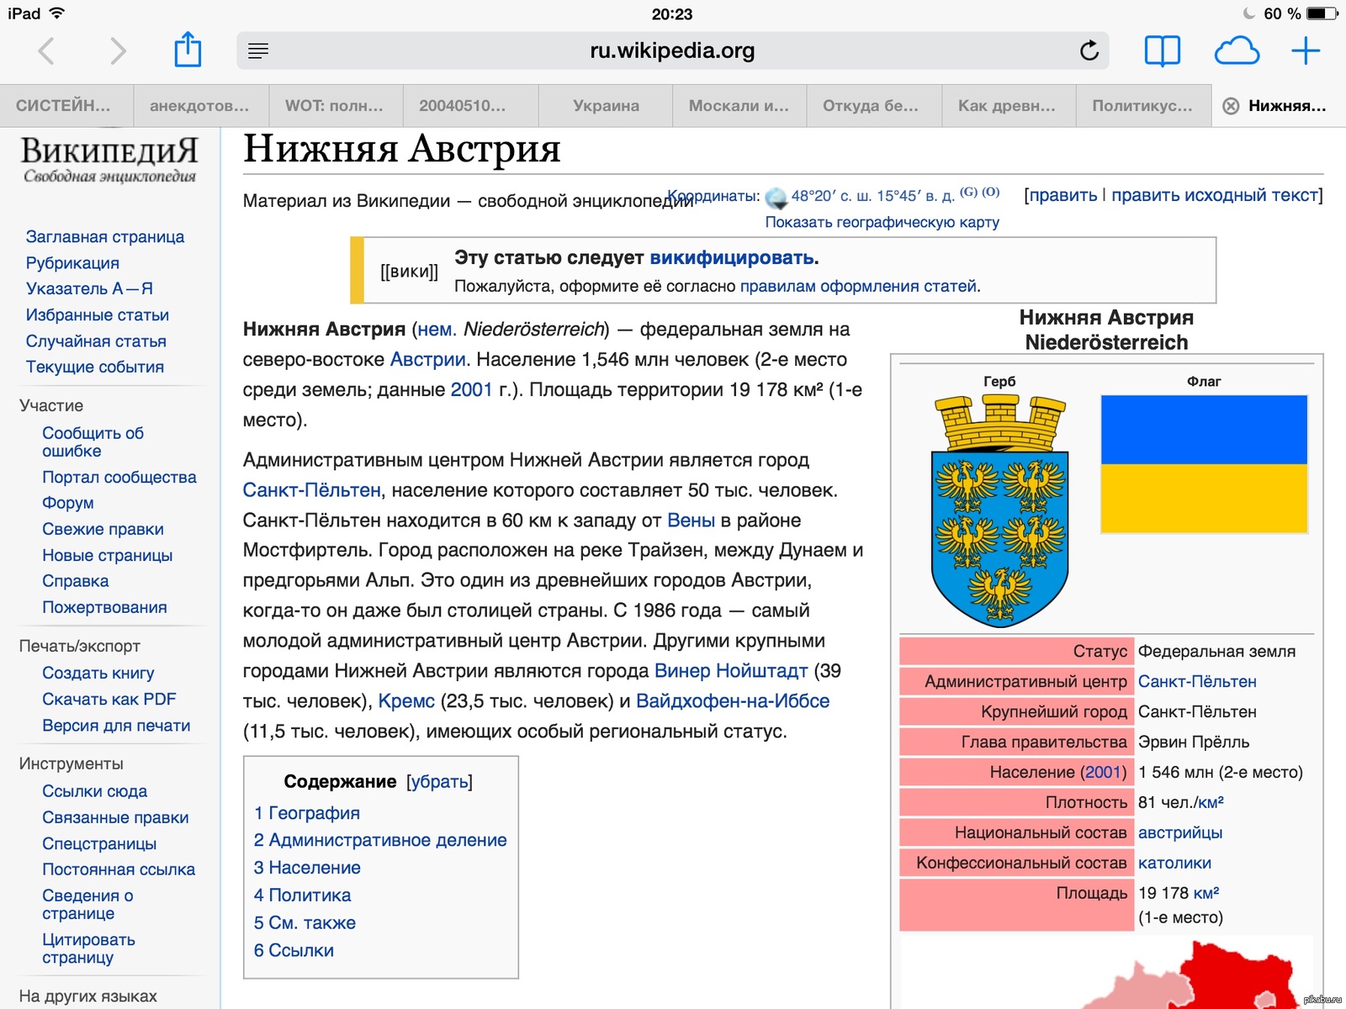Image resolution: width=1346 pixels, height=1009 pixels.
Task: Open Рубрикация in sidebar
Action: 72,263
